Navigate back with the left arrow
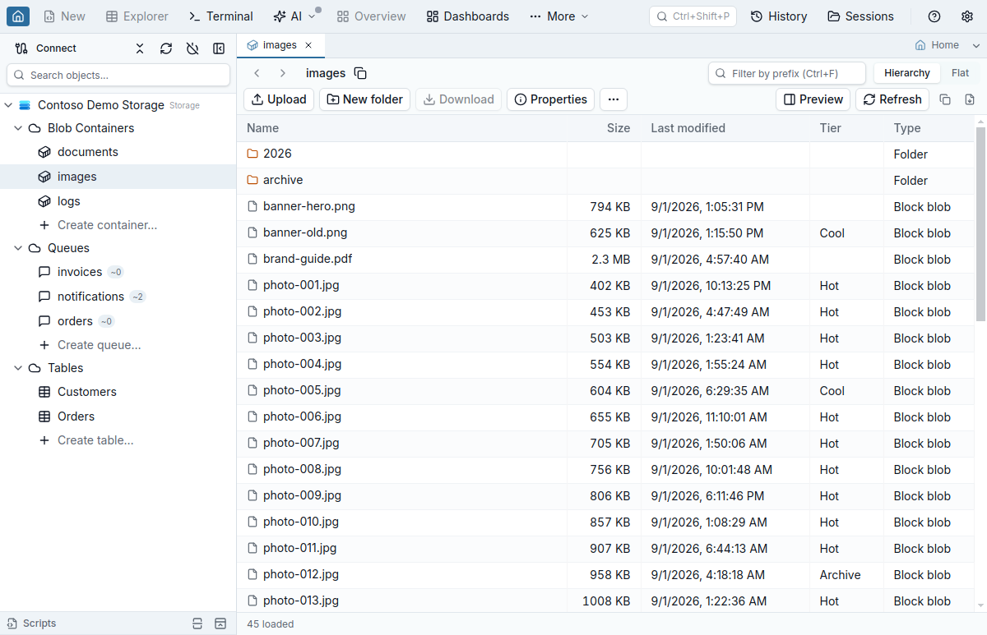987x635 pixels. coord(257,73)
